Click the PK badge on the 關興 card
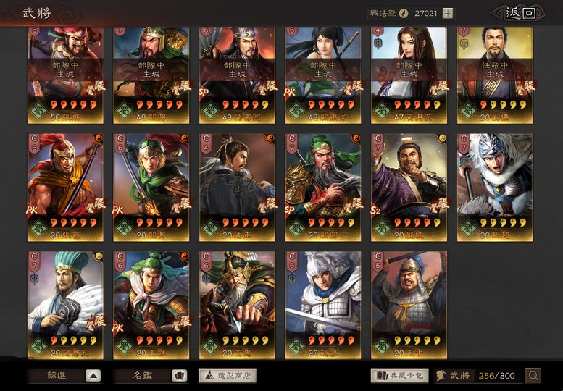Image resolution: width=563 pixels, height=391 pixels. [119, 210]
